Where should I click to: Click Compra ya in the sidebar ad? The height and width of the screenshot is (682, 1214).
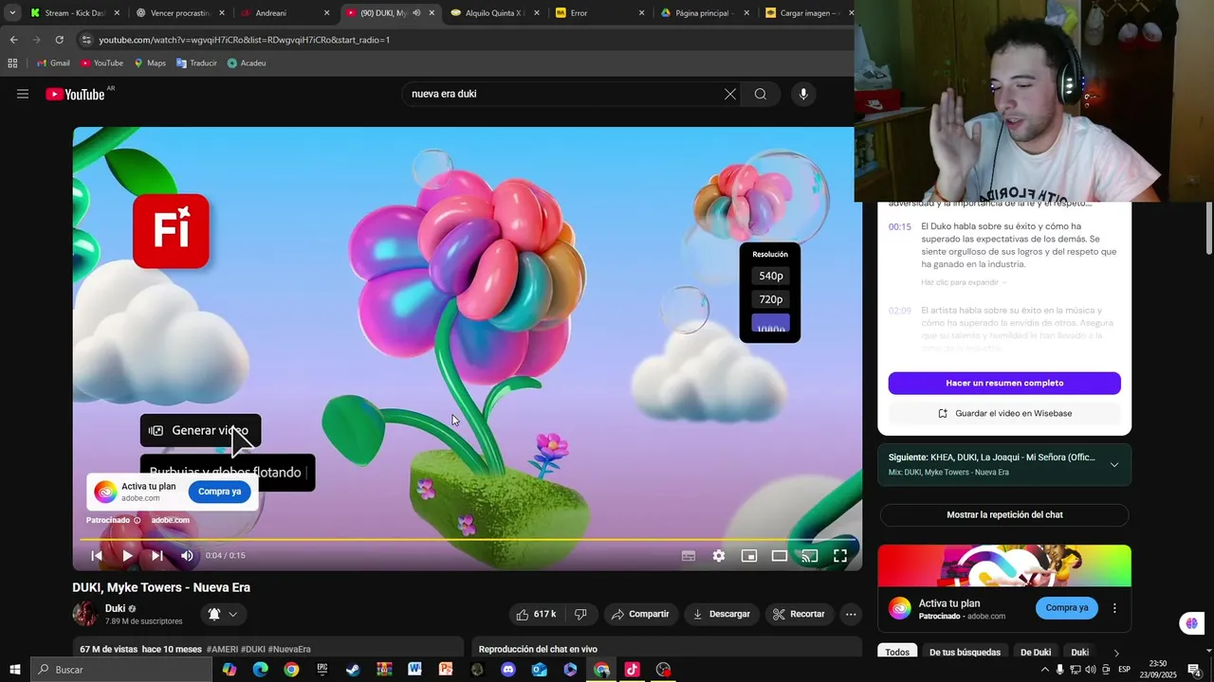click(x=1067, y=607)
